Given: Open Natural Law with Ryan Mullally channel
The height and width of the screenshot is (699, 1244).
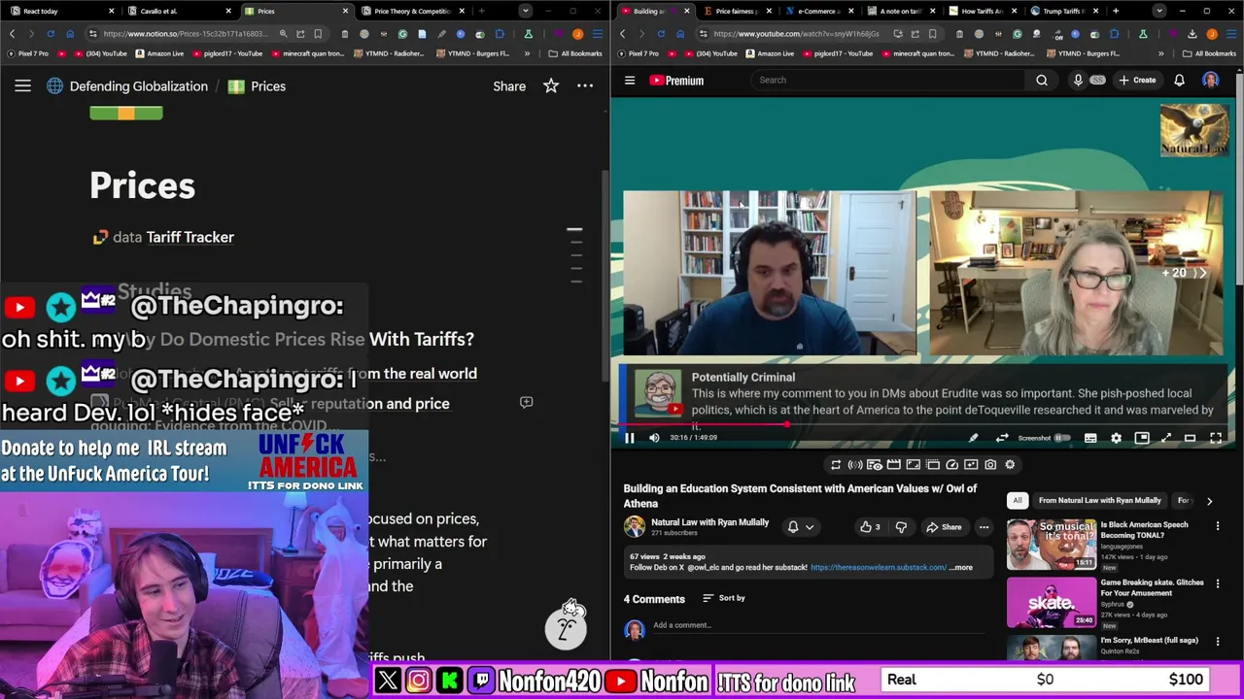Looking at the screenshot, I should coord(709,522).
